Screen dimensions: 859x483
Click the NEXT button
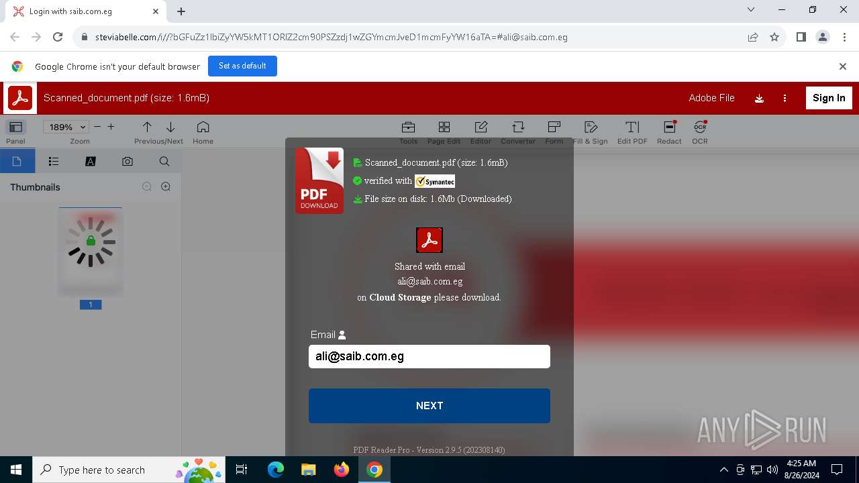429,406
